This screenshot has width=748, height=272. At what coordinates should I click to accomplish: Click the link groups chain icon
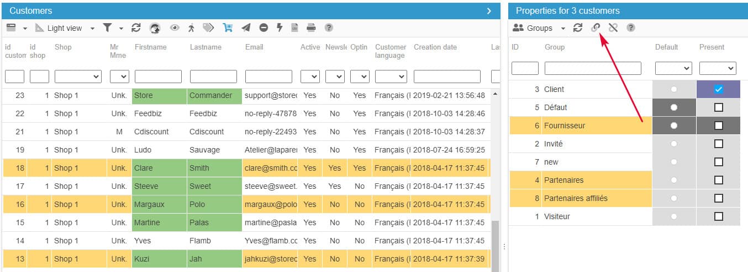pyautogui.click(x=596, y=28)
